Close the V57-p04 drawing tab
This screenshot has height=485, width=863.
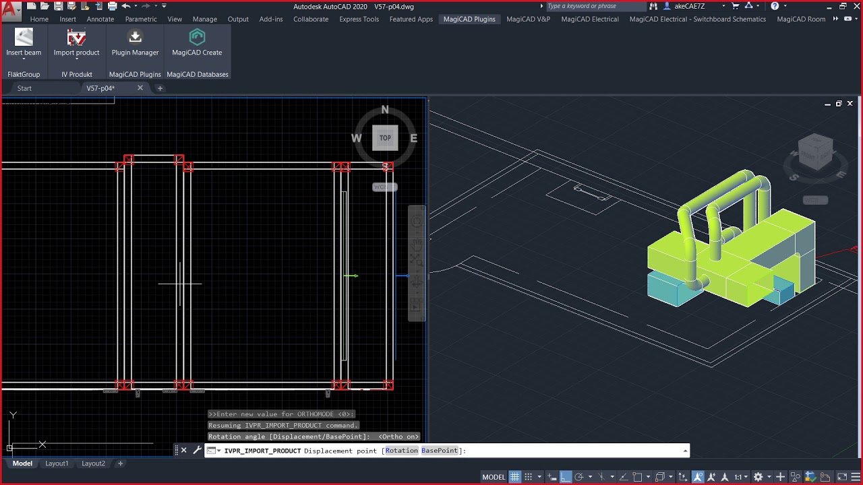pyautogui.click(x=140, y=88)
